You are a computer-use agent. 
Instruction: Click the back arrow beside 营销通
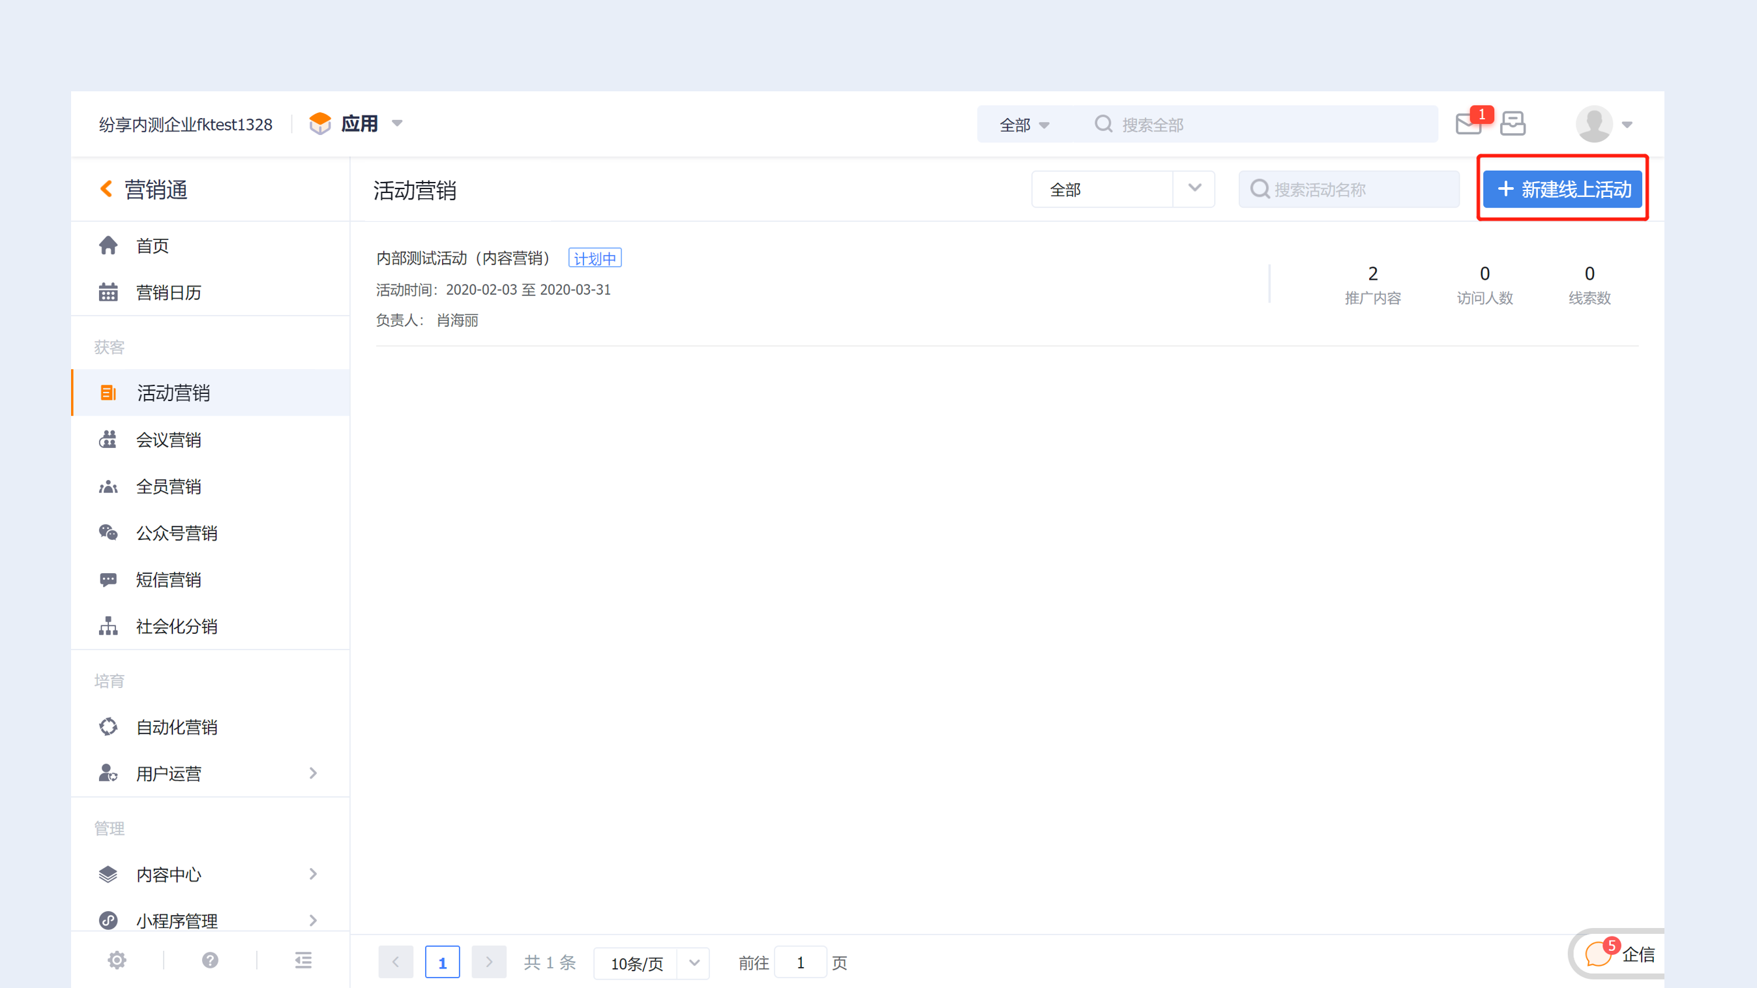tap(106, 189)
